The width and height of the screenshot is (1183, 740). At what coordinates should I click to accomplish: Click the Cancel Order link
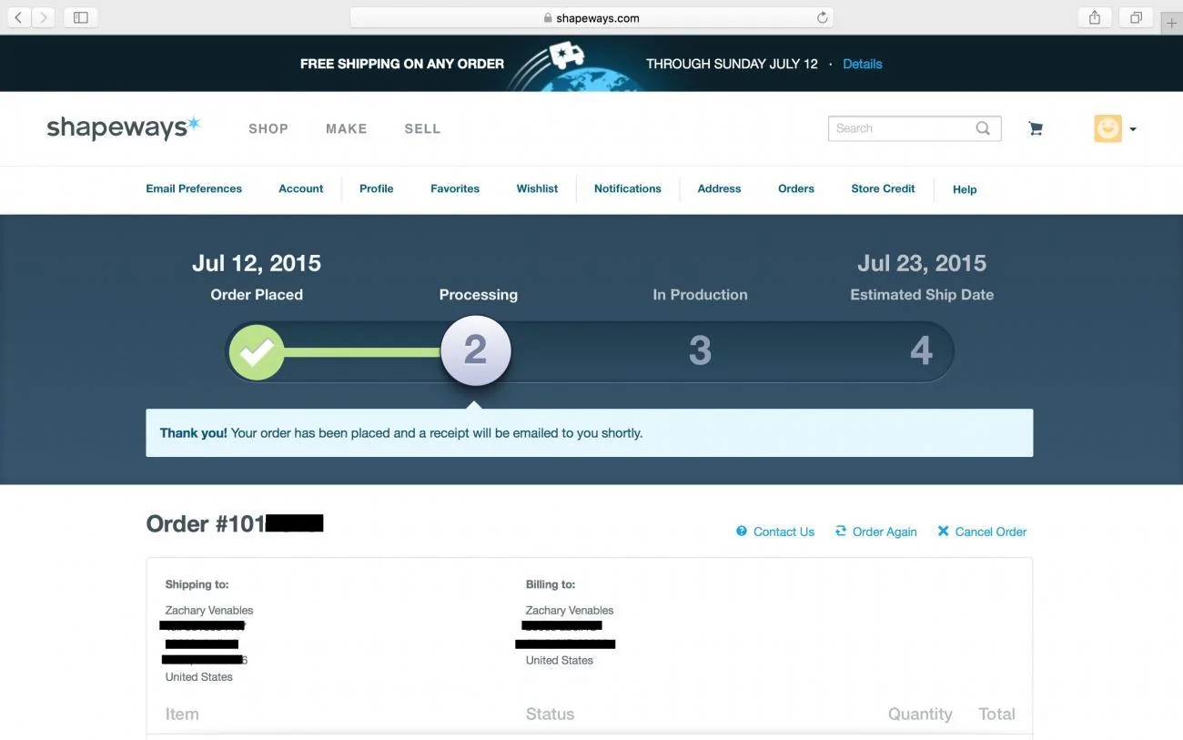982,532
